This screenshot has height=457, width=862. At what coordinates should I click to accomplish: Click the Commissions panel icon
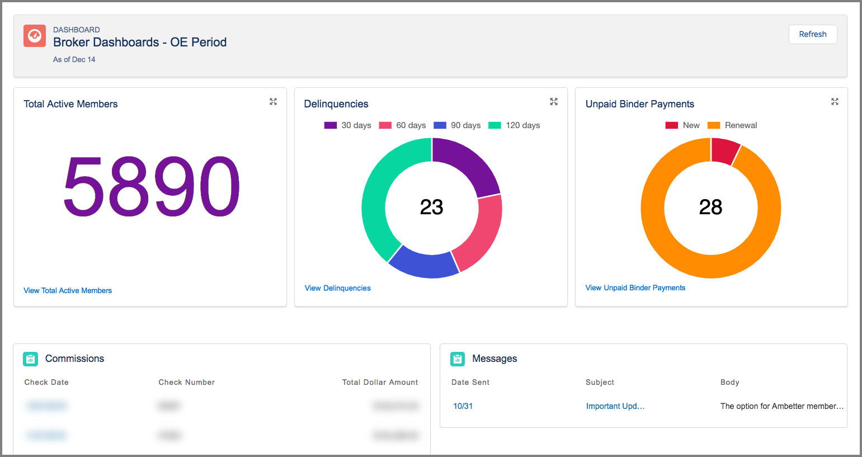click(x=30, y=359)
